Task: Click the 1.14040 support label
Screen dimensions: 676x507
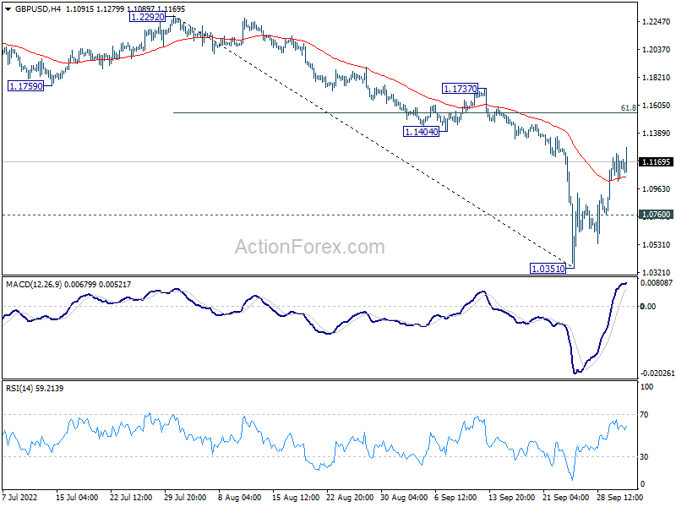Action: (x=421, y=132)
